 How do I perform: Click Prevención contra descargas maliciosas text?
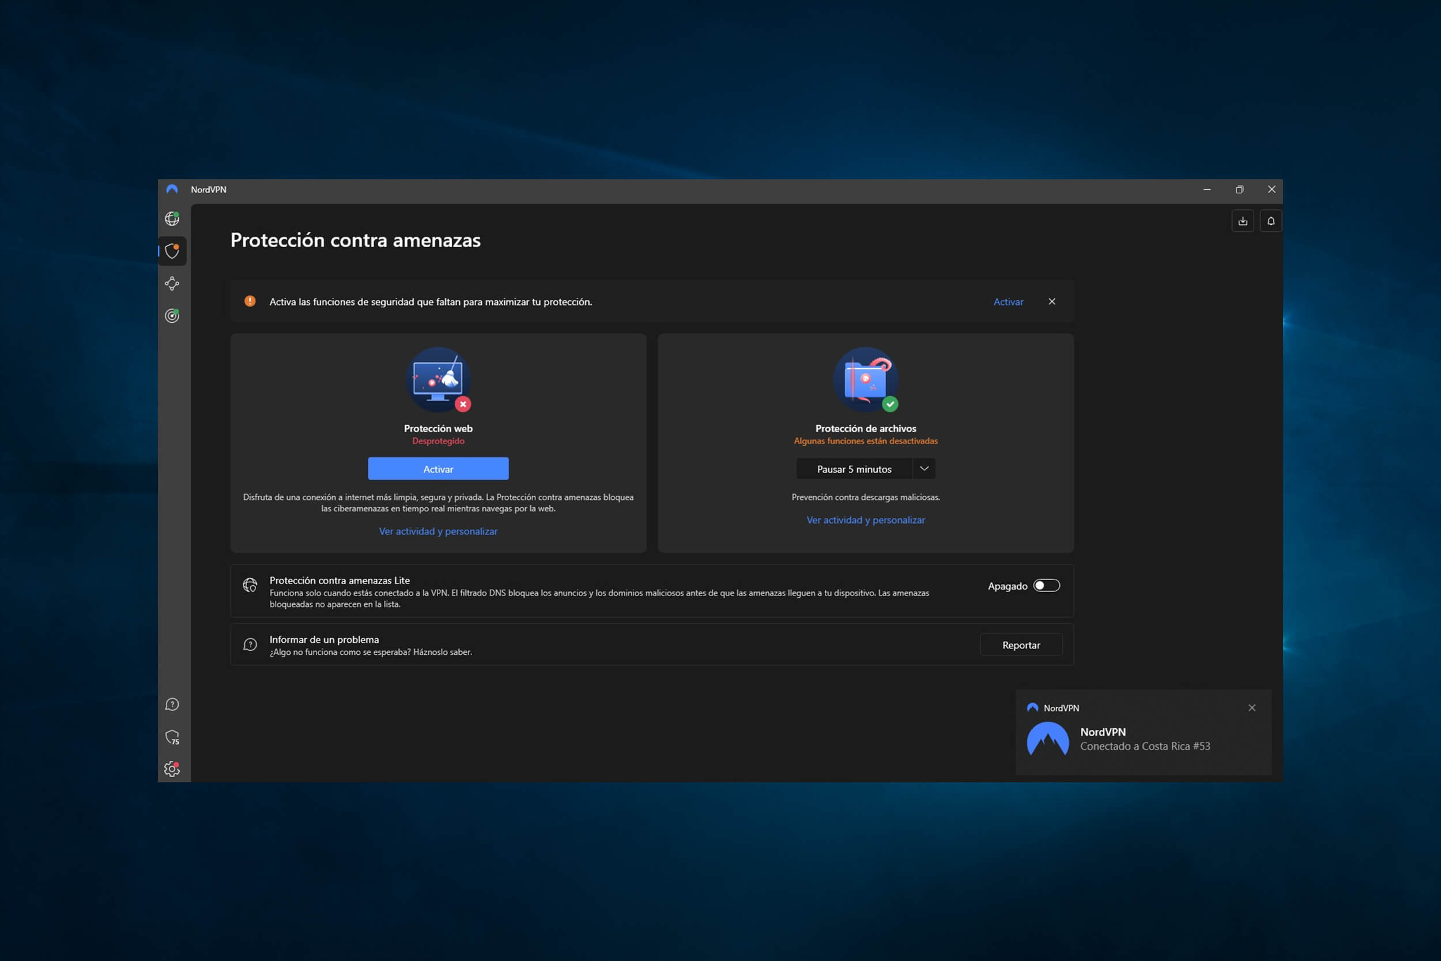[x=866, y=497]
